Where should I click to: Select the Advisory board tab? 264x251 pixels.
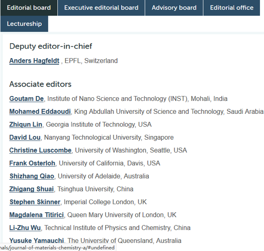click(x=174, y=8)
